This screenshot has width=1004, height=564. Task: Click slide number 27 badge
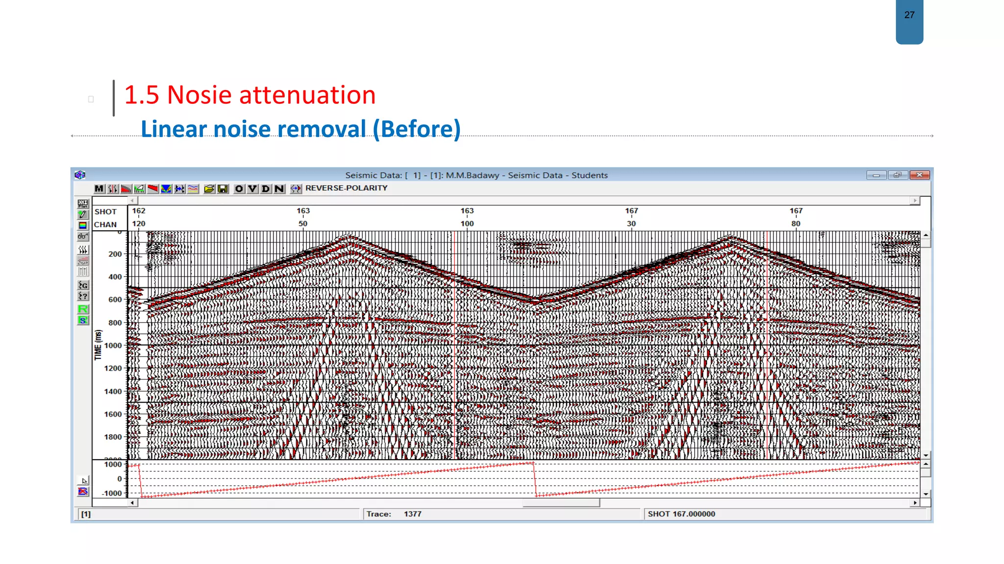[x=909, y=22]
